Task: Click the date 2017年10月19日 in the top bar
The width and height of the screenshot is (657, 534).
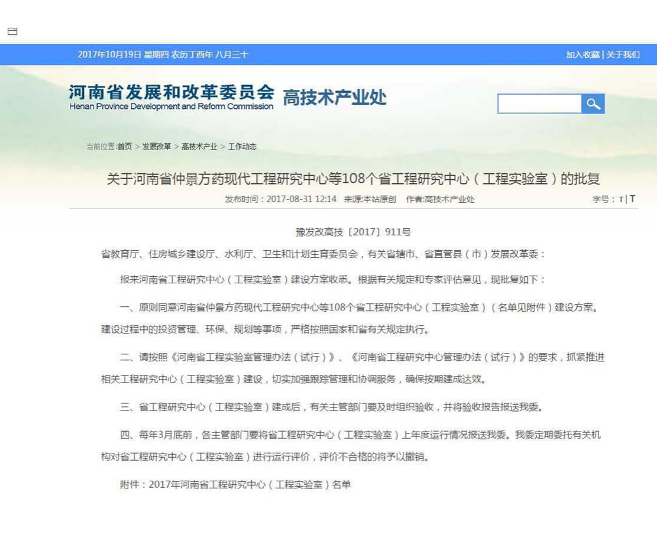Action: pyautogui.click(x=109, y=54)
